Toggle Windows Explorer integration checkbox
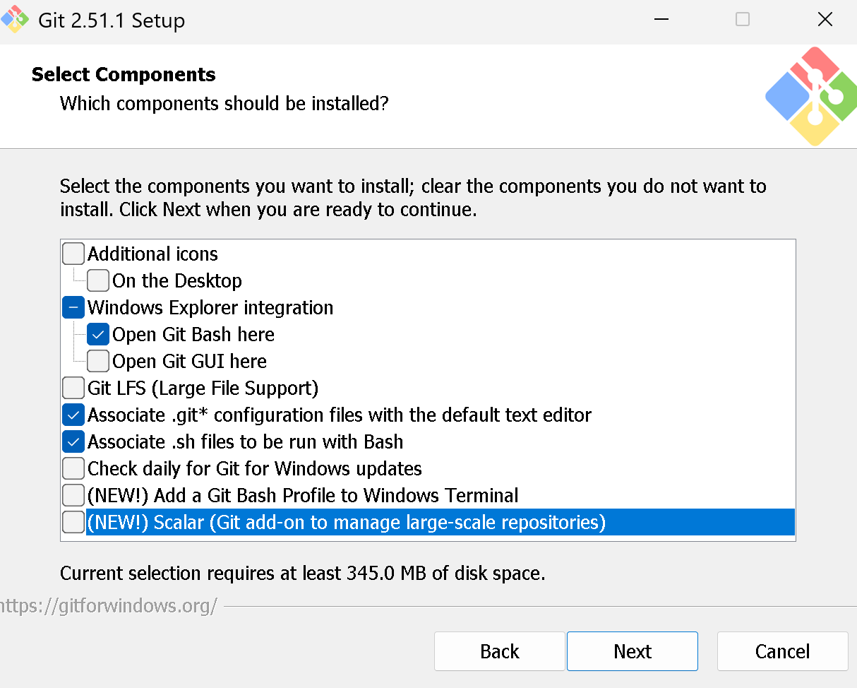 (x=73, y=307)
